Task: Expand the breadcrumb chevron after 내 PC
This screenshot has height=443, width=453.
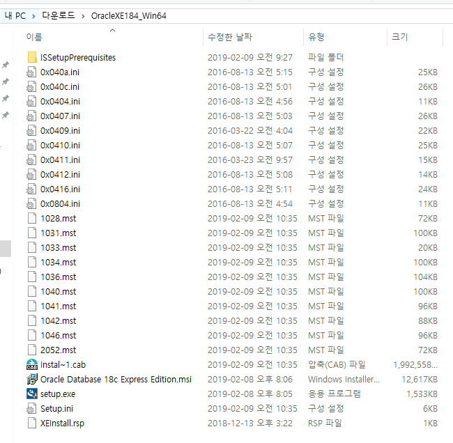Action: (x=34, y=16)
